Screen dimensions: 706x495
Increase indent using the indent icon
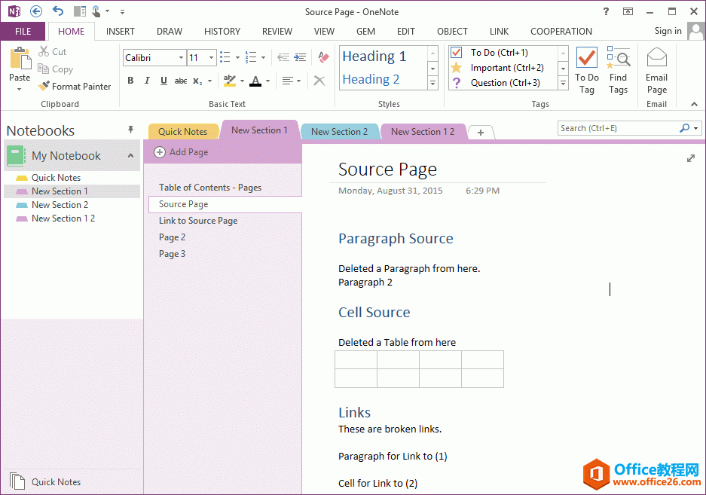pos(300,57)
